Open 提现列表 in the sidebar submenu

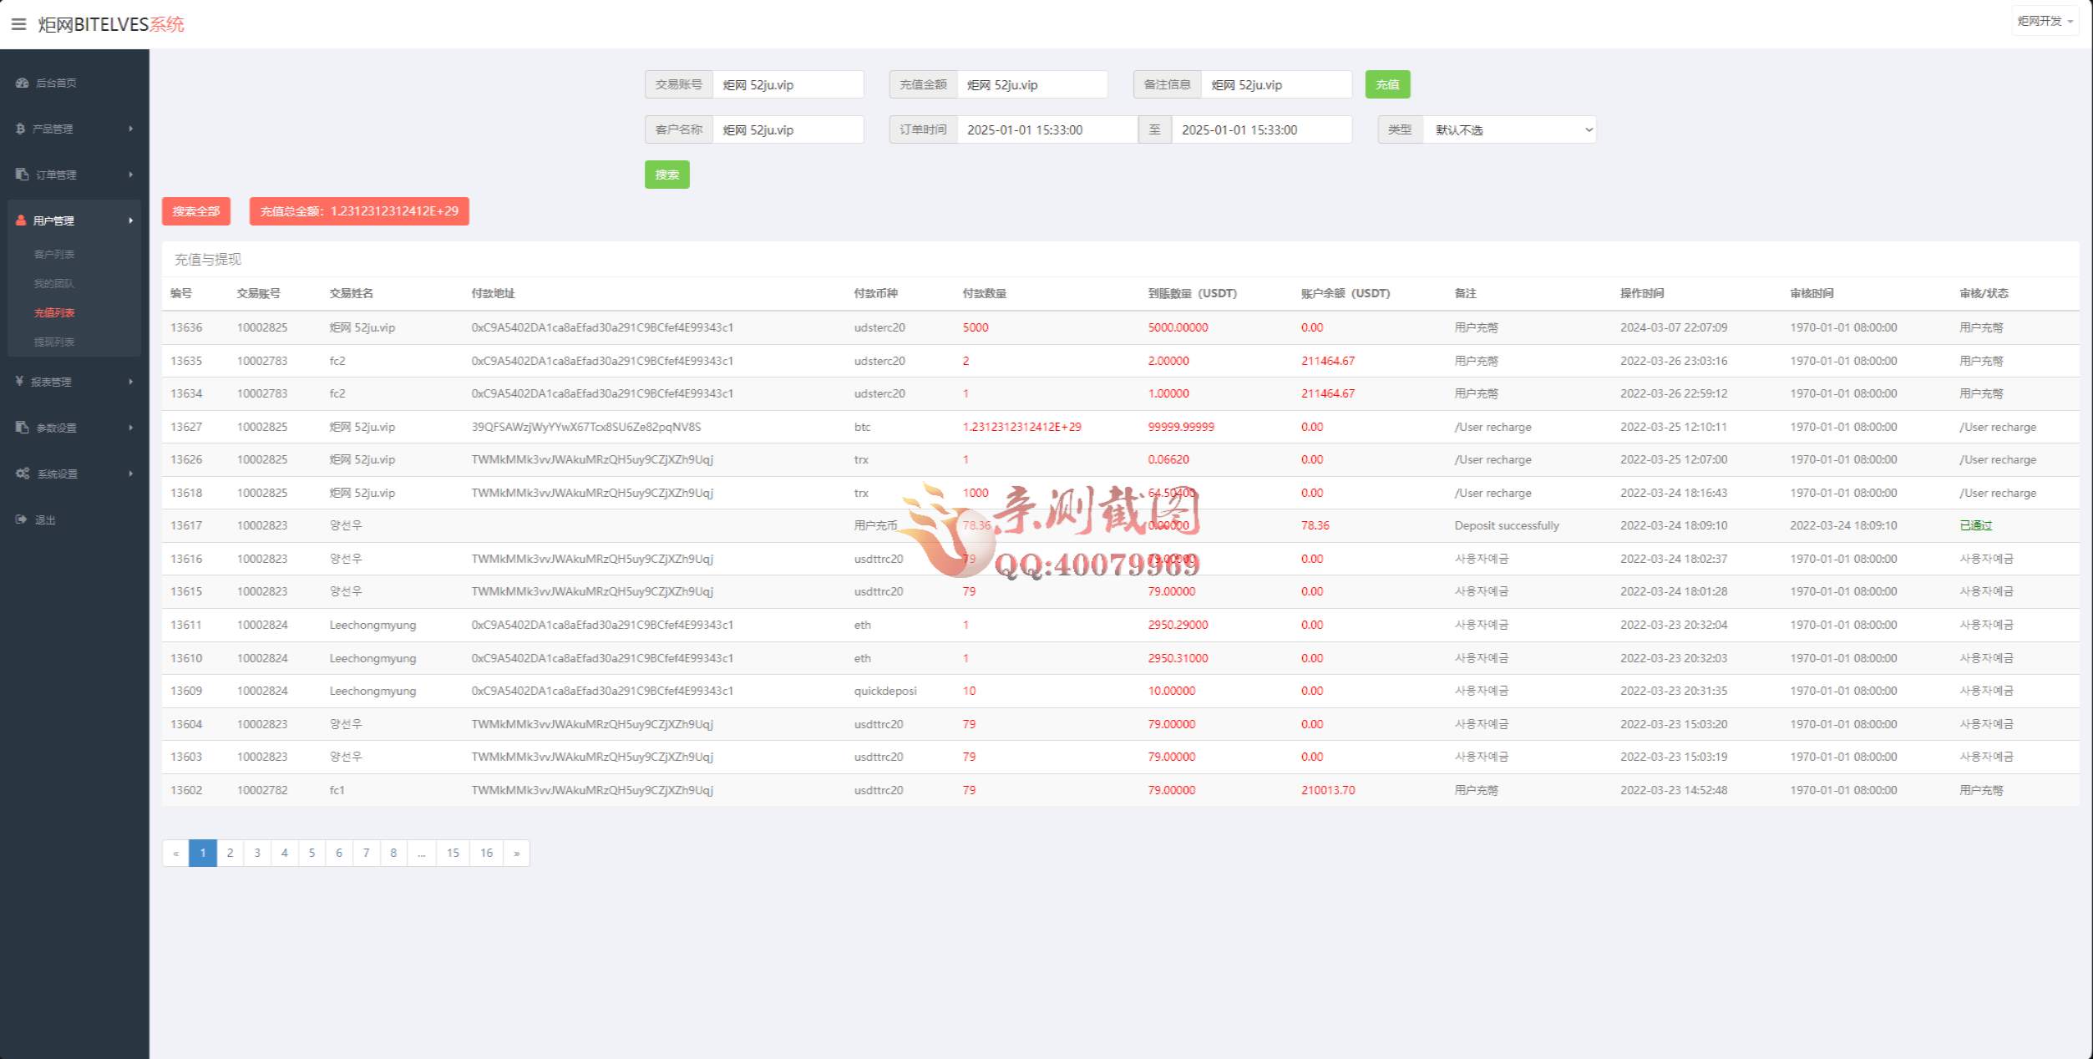54,342
